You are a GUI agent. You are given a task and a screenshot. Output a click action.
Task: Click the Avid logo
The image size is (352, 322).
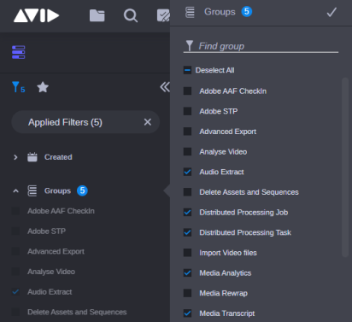[36, 15]
